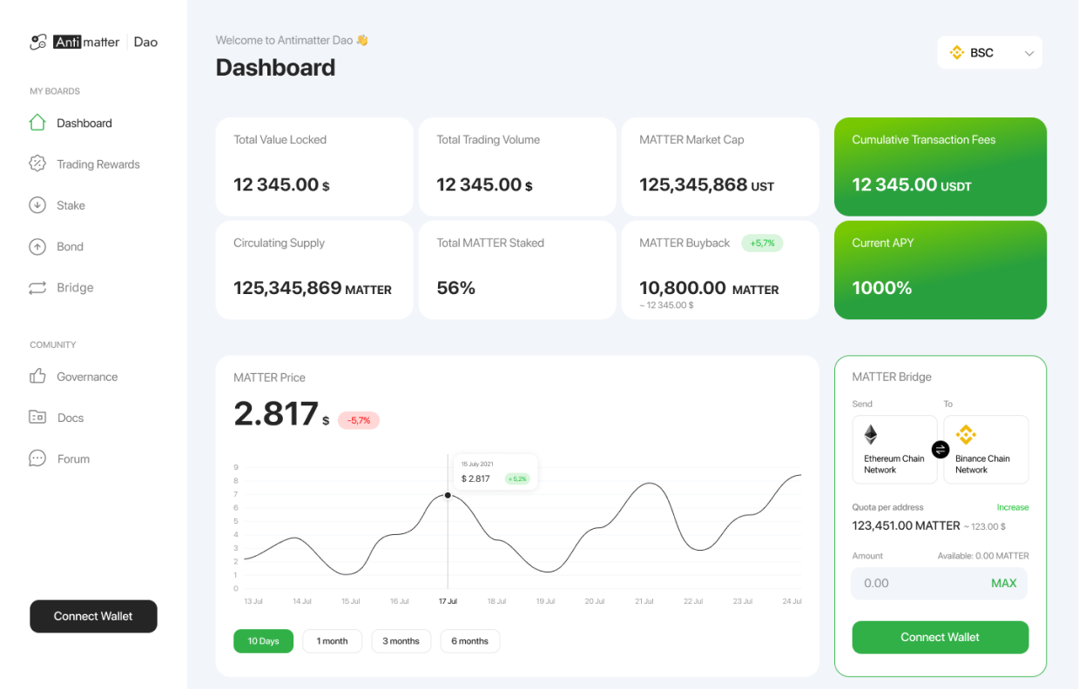
Task: Click the sidebar Connect Wallet button
Action: [x=93, y=616]
